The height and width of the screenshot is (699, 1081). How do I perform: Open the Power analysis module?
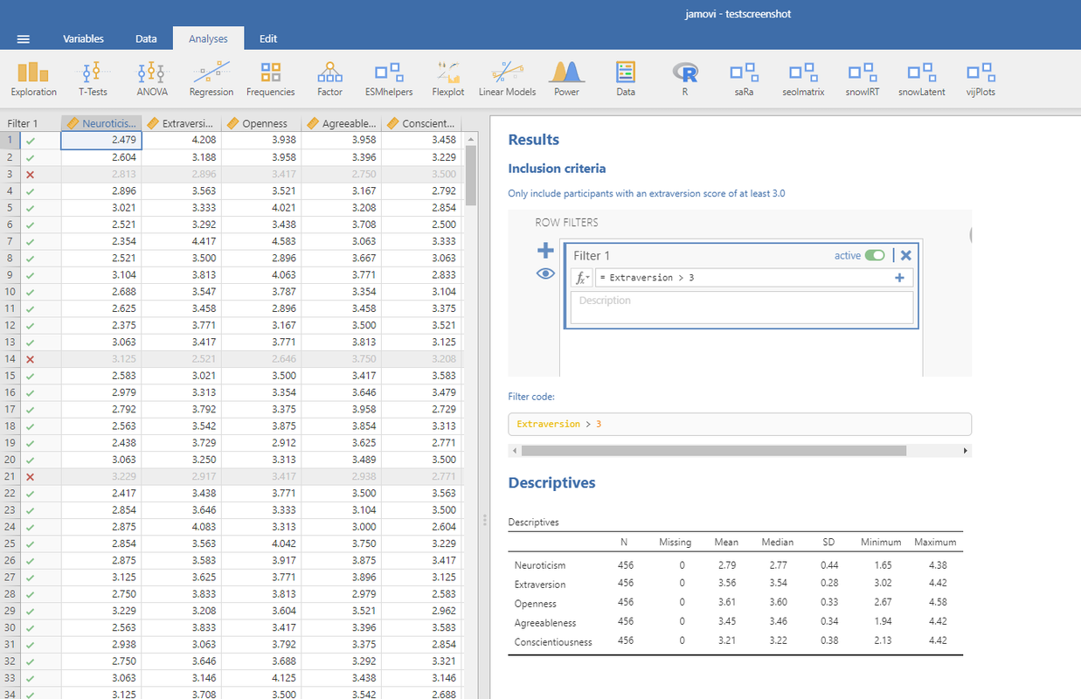click(x=566, y=79)
